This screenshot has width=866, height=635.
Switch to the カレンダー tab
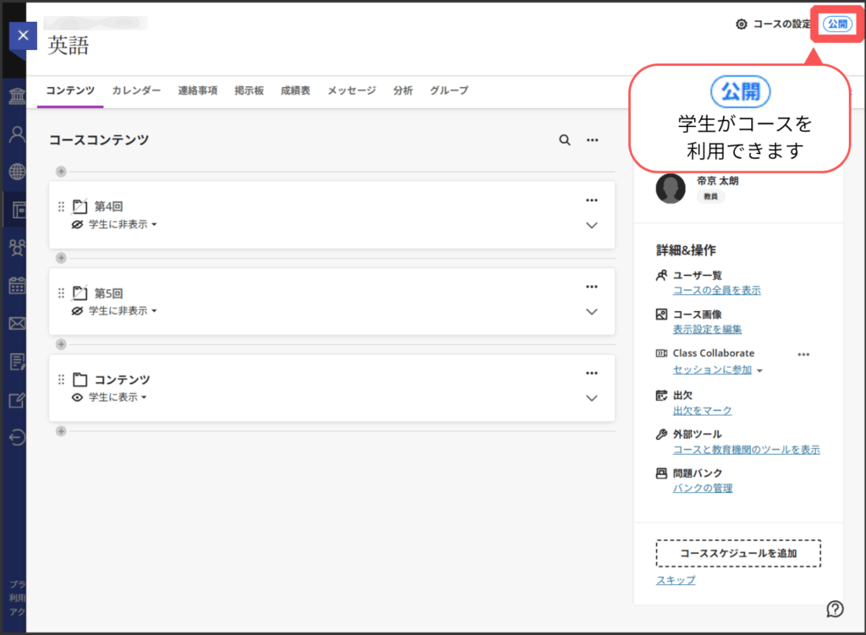point(136,90)
